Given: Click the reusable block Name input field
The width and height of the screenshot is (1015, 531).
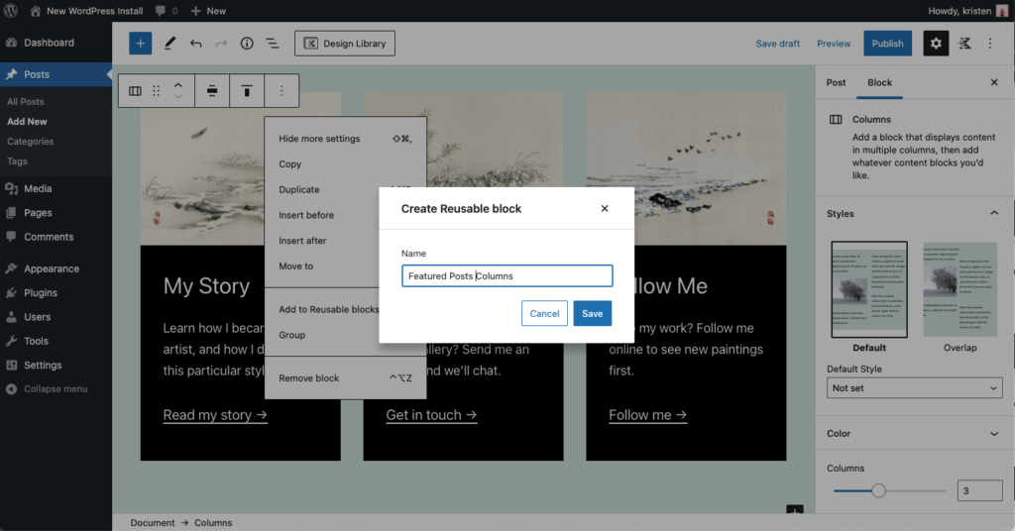Looking at the screenshot, I should pos(507,276).
